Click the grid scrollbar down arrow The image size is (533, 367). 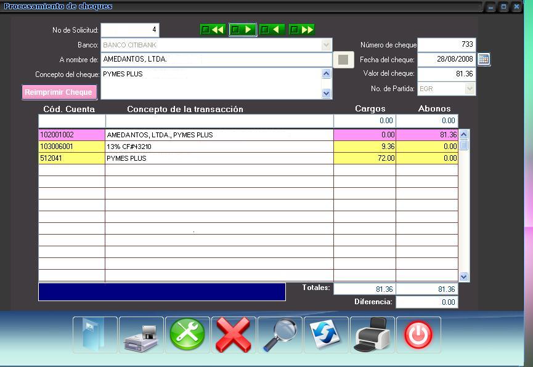click(x=463, y=276)
